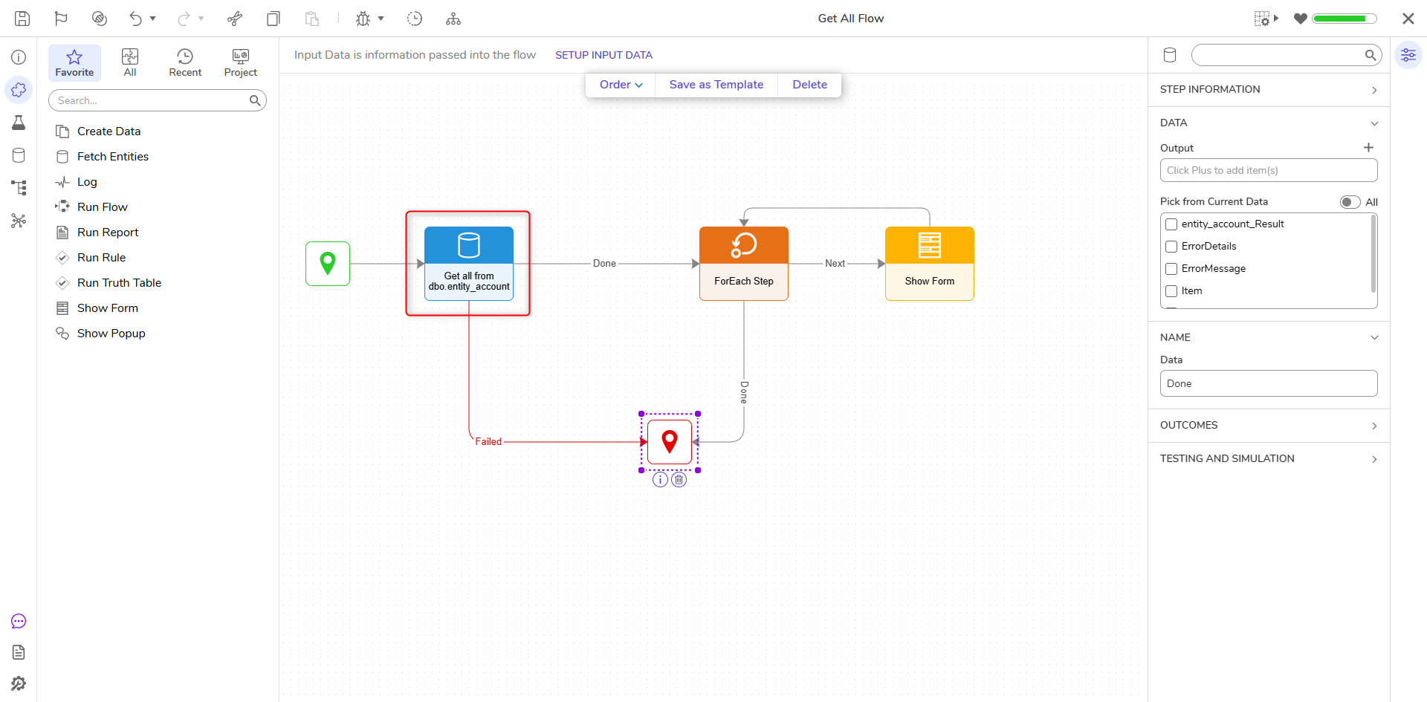This screenshot has height=702, width=1427.
Task: Close the Get All Flow designer
Action: point(1408,19)
